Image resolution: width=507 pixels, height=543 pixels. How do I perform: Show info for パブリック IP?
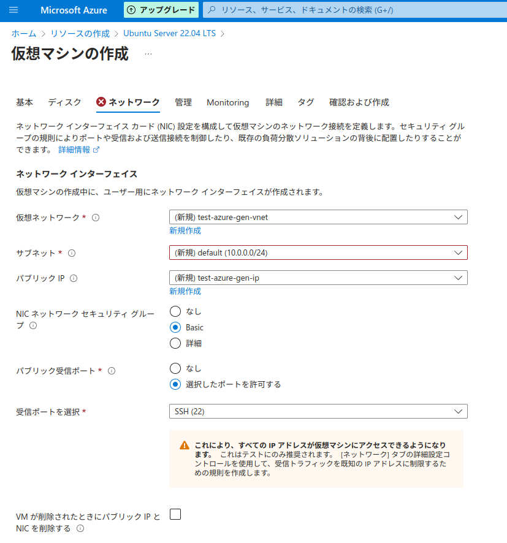(74, 278)
